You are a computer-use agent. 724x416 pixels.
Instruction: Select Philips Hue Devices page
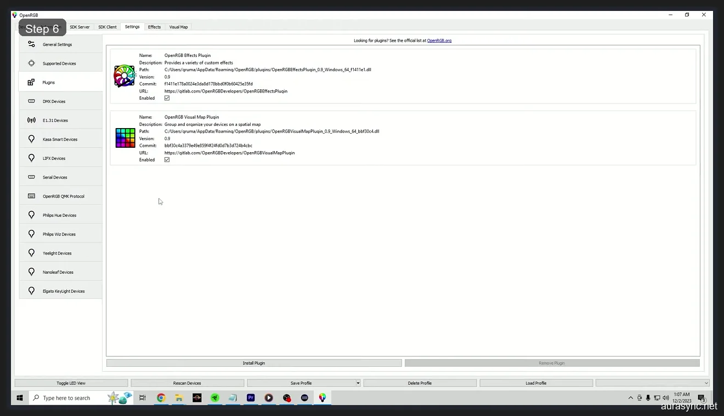(59, 215)
